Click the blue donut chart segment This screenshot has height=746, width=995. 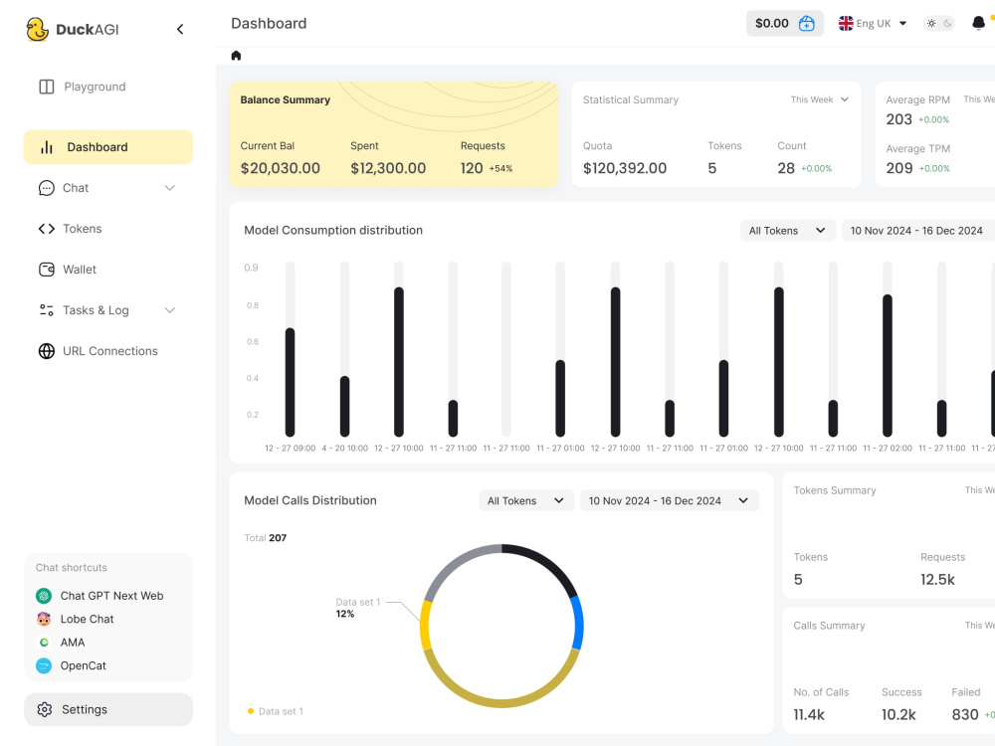point(577,623)
